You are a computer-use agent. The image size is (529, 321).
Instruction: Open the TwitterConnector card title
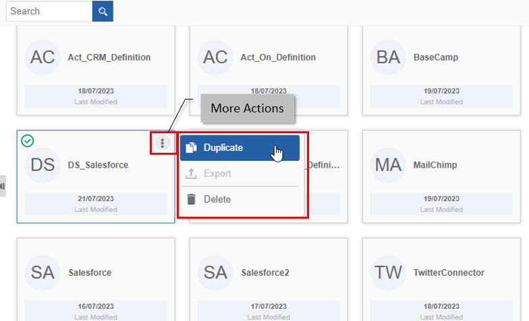[x=449, y=273]
